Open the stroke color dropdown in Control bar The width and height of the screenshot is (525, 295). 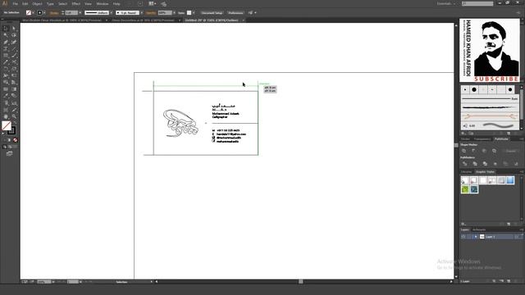point(44,13)
